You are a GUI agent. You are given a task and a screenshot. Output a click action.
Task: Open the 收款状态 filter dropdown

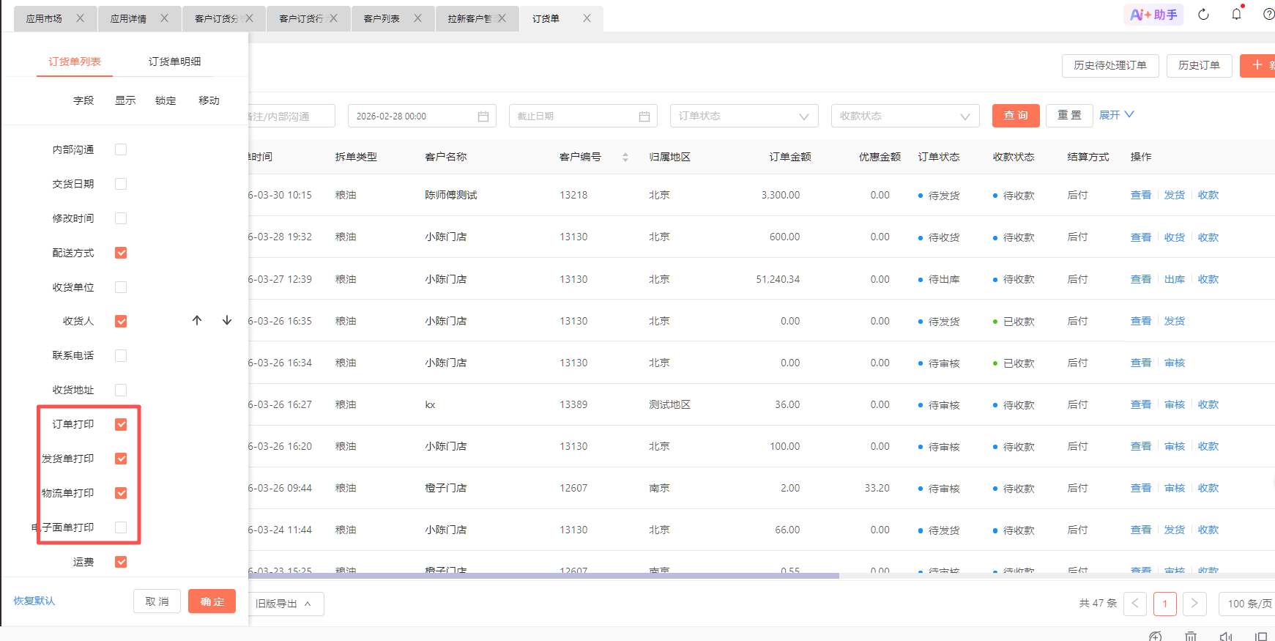tap(905, 116)
